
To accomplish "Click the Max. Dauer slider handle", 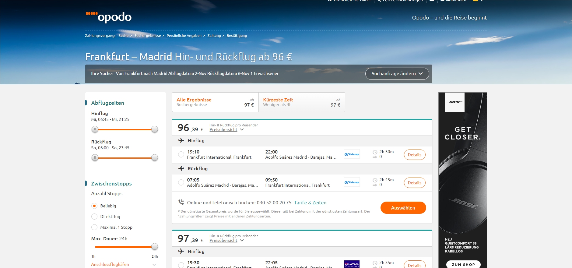I will (155, 246).
